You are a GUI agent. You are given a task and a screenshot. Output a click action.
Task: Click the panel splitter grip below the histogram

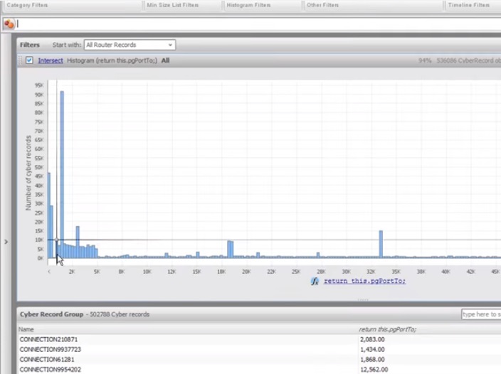pos(363,299)
